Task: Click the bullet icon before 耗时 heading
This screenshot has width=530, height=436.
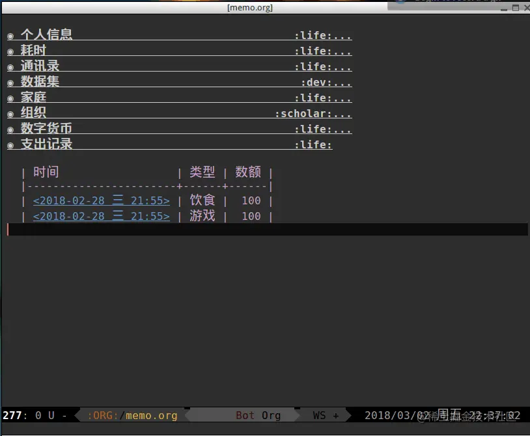Action: pos(10,51)
